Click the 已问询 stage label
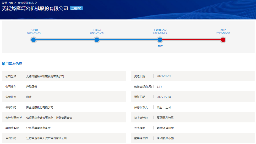256x144 pixels. pos(97,30)
